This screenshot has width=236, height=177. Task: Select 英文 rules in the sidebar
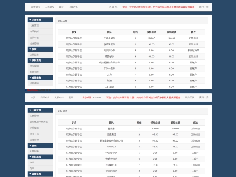pyautogui.click(x=32, y=168)
